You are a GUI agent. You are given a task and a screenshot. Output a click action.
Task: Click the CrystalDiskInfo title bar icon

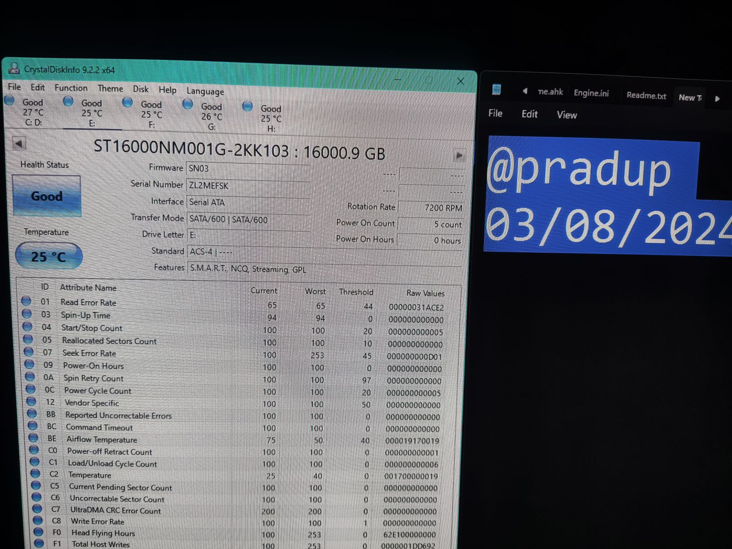[14, 69]
